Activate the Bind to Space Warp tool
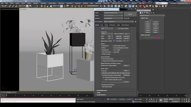 [16, 6]
